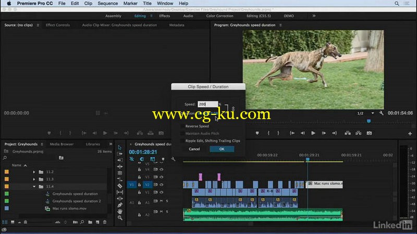Select the Rate Stretch tool

pos(120,179)
